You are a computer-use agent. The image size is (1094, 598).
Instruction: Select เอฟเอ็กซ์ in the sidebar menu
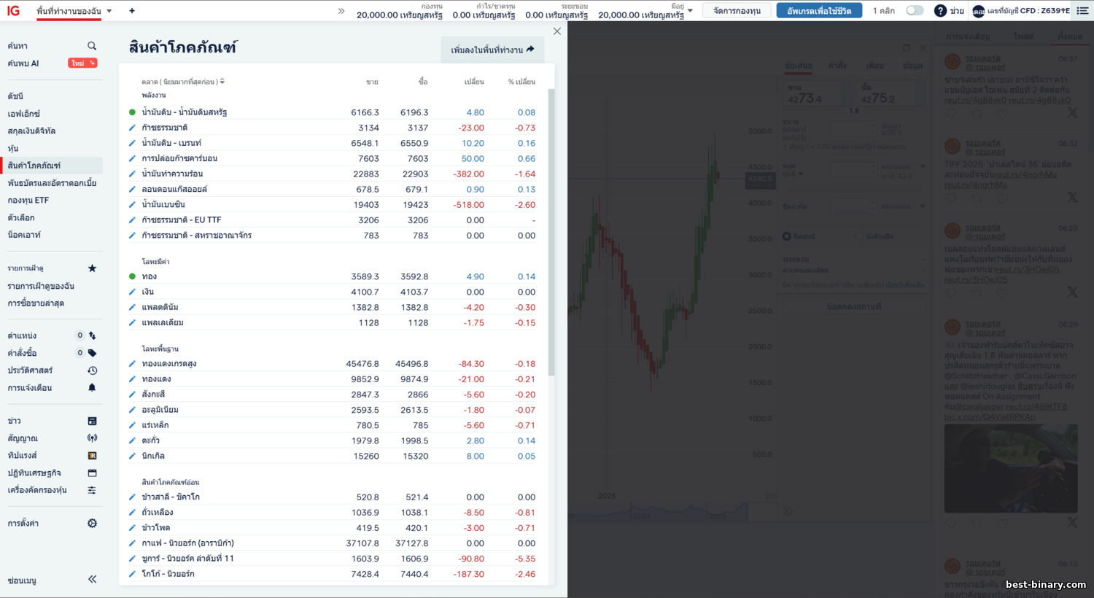tap(24, 114)
